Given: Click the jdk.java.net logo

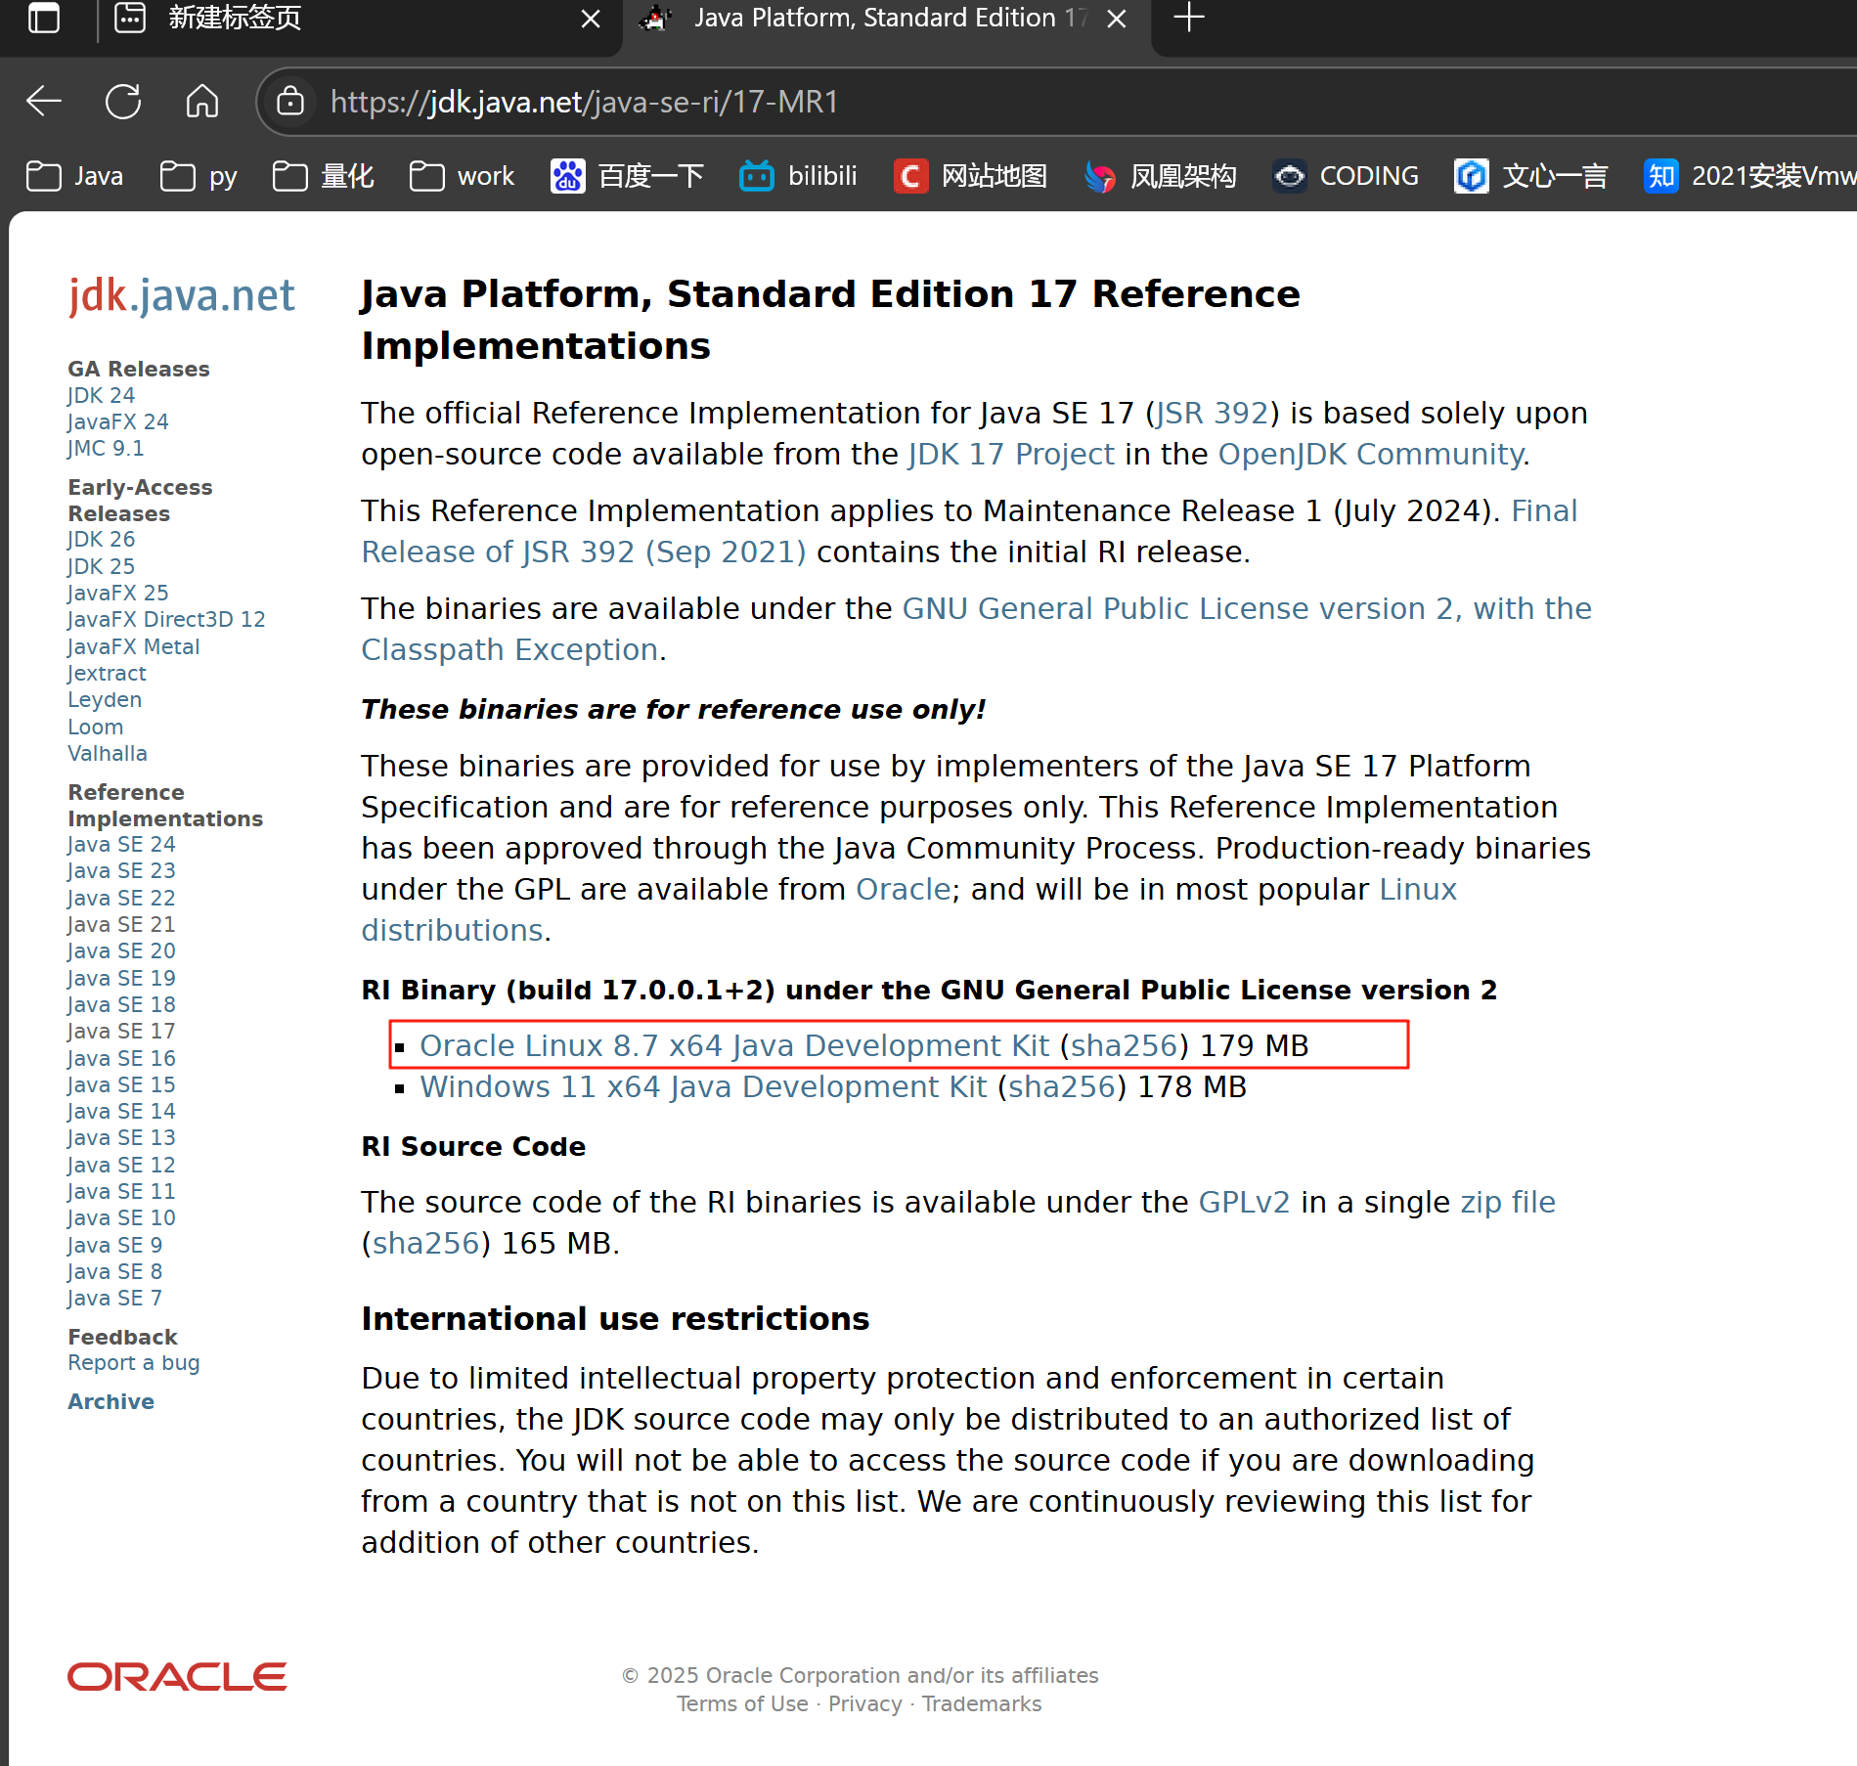Looking at the screenshot, I should pos(181,295).
